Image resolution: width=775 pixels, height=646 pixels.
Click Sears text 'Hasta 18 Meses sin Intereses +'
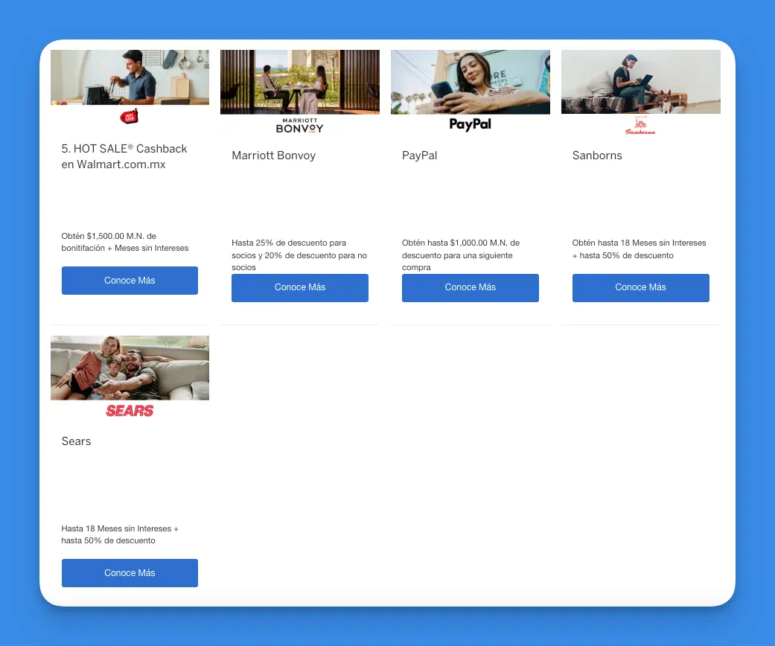[120, 528]
